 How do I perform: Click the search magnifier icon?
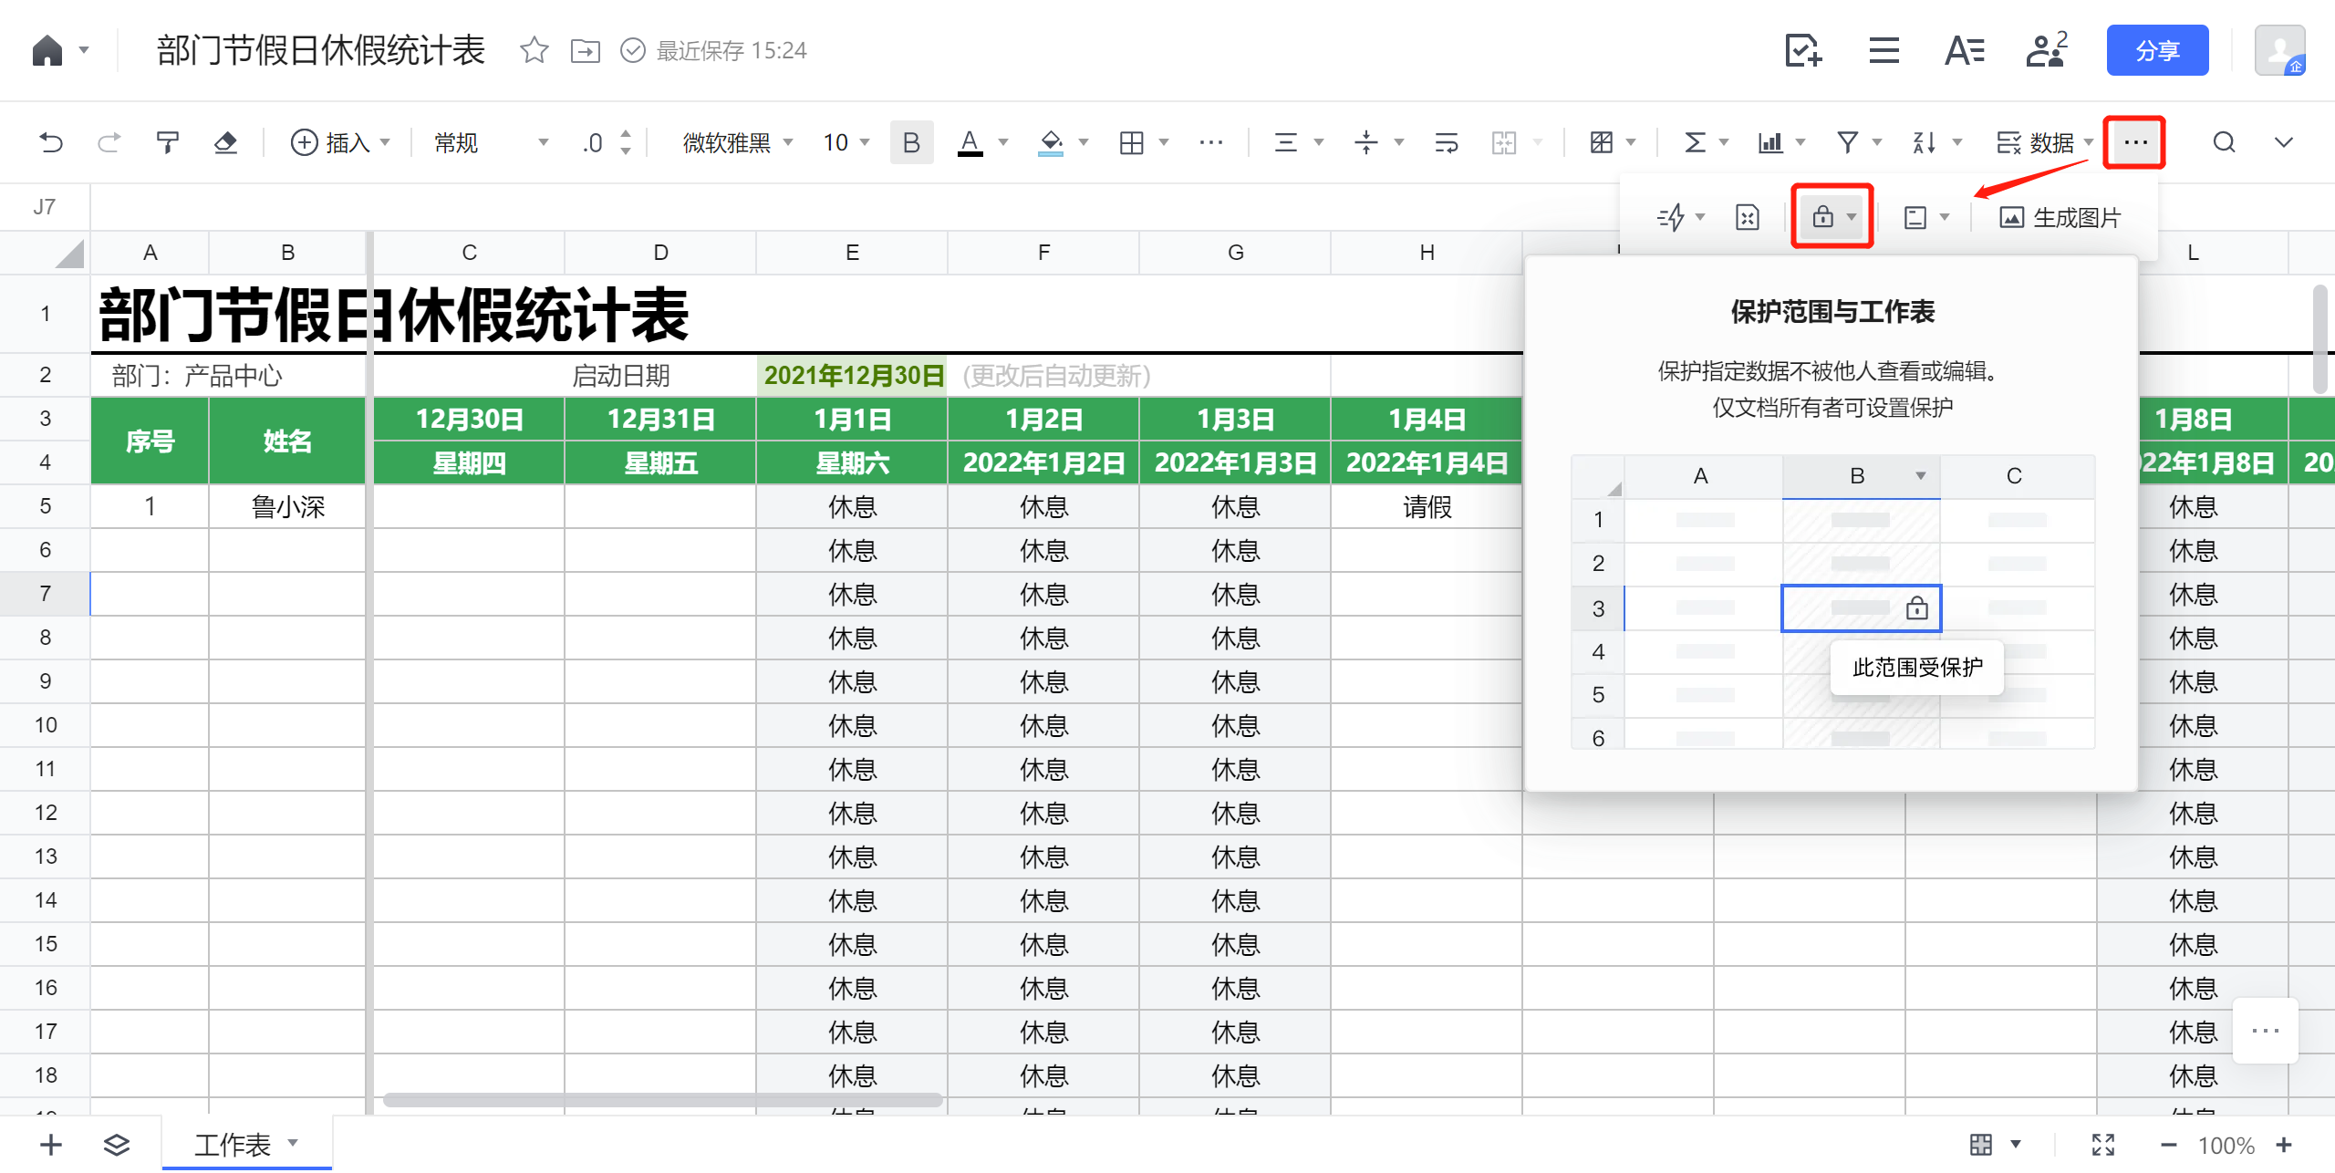pos(2224,142)
